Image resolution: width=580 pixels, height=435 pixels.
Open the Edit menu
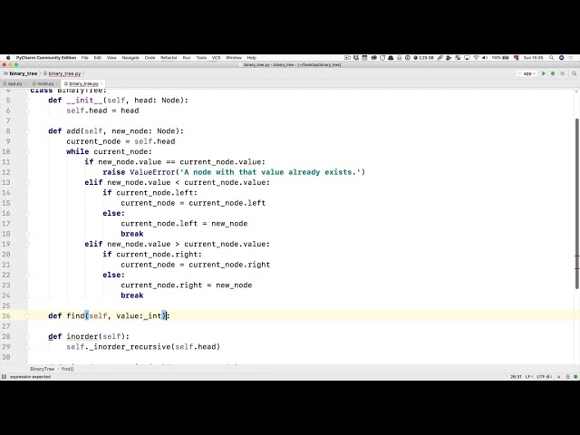pos(98,58)
